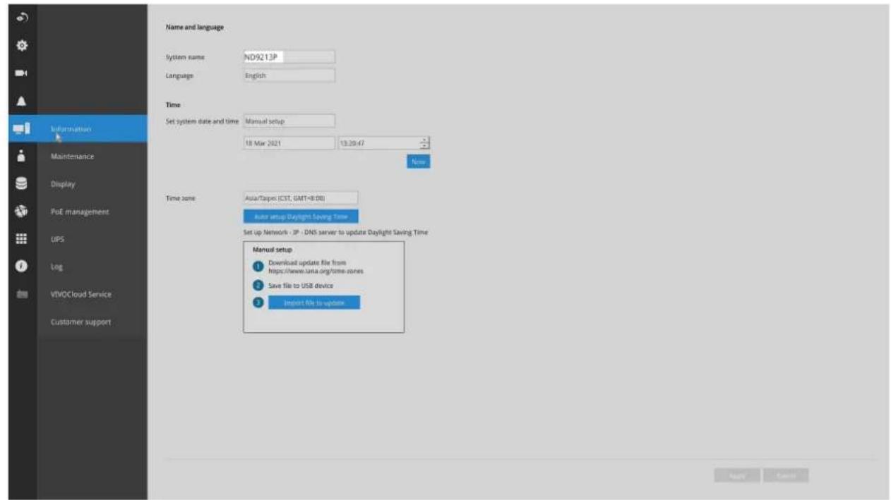This screenshot has width=891, height=500.
Task: Click the iana.org time-zones URL text
Action: click(316, 271)
